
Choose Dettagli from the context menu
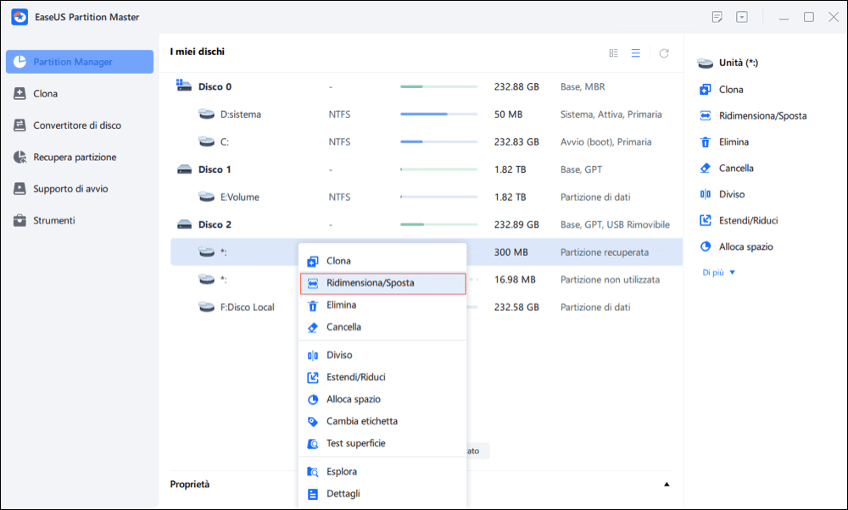click(382, 494)
